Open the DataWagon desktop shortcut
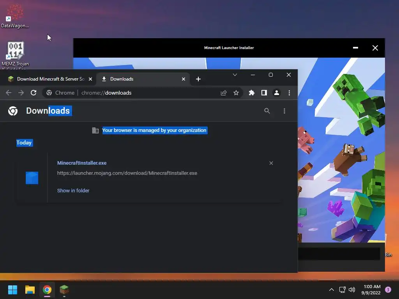 (x=15, y=16)
